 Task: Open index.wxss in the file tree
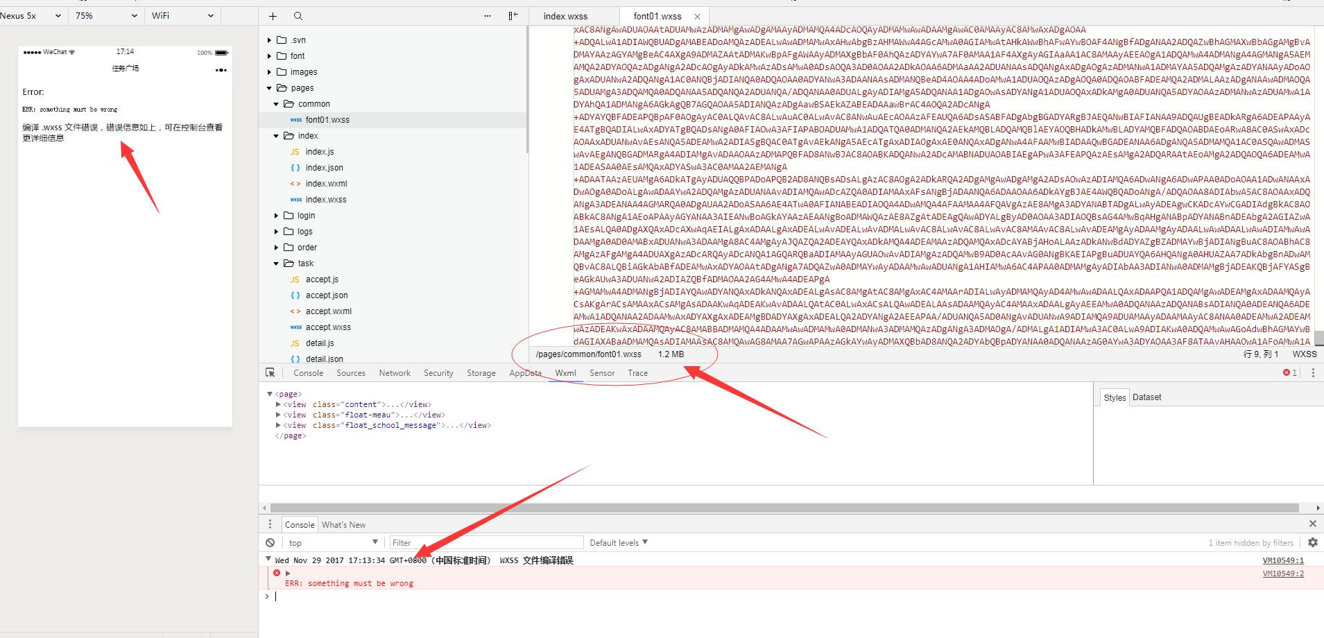pos(326,200)
